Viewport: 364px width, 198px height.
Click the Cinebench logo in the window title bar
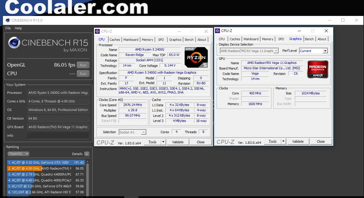pyautogui.click(x=8, y=20)
